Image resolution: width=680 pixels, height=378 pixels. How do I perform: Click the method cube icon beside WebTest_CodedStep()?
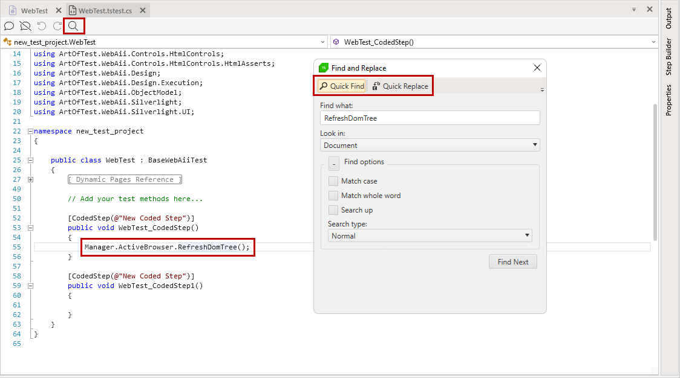(336, 42)
